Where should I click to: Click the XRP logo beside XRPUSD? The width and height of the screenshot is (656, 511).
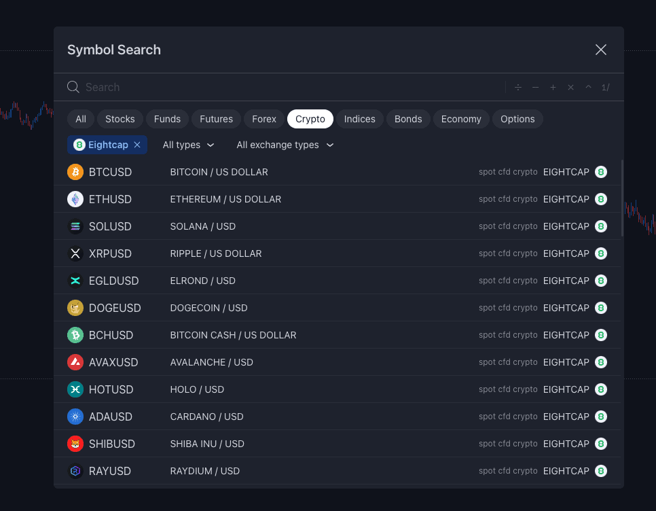(x=75, y=253)
